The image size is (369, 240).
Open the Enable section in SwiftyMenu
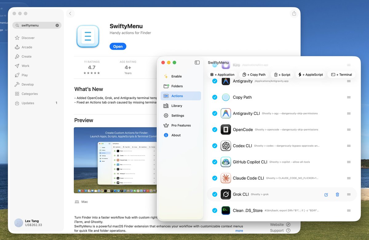pos(181,76)
